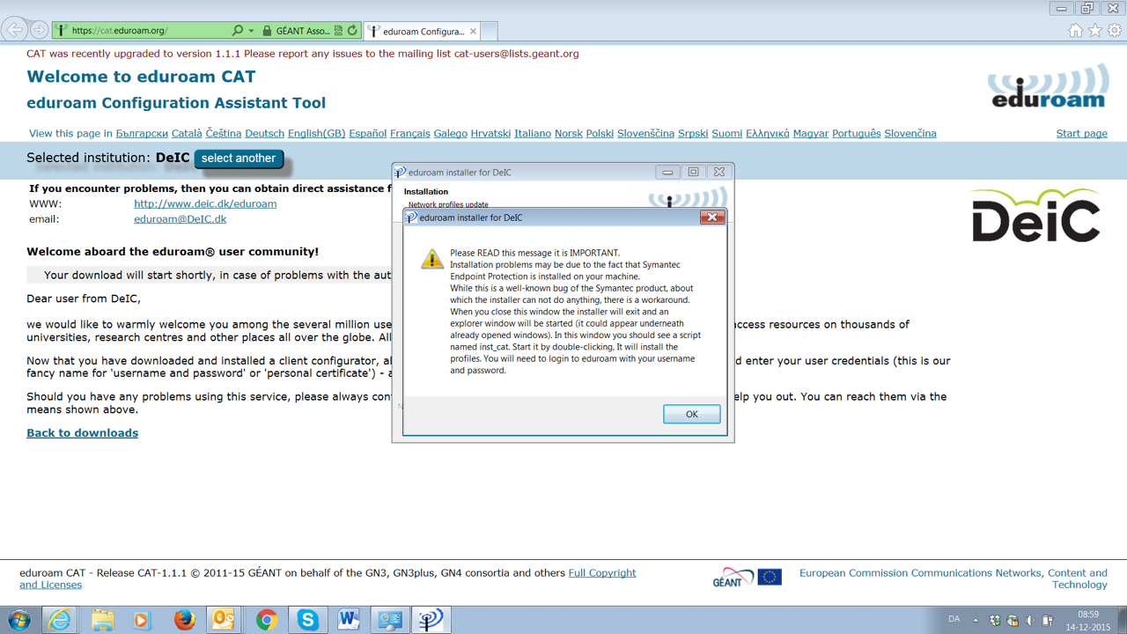Switch page language to Italiano

pos(533,134)
